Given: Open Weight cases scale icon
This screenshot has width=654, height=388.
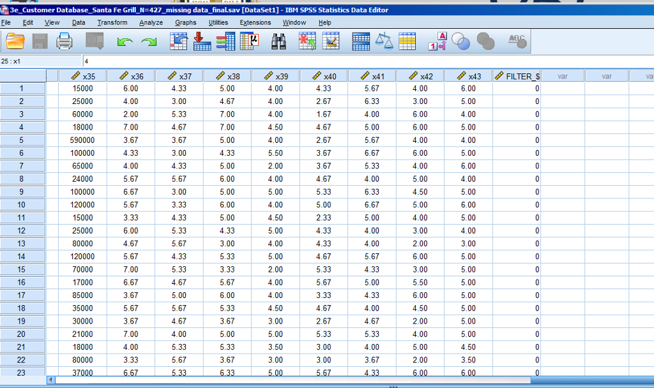Looking at the screenshot, I should click(x=384, y=41).
